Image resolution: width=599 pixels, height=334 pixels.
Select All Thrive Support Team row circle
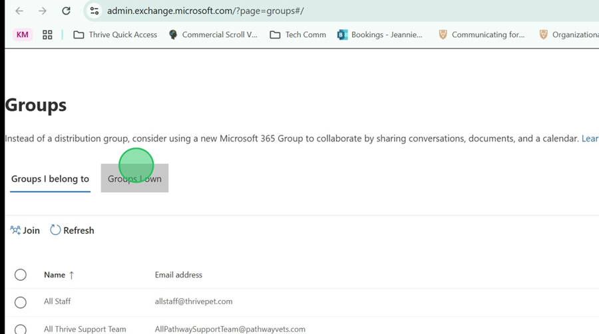point(21,329)
